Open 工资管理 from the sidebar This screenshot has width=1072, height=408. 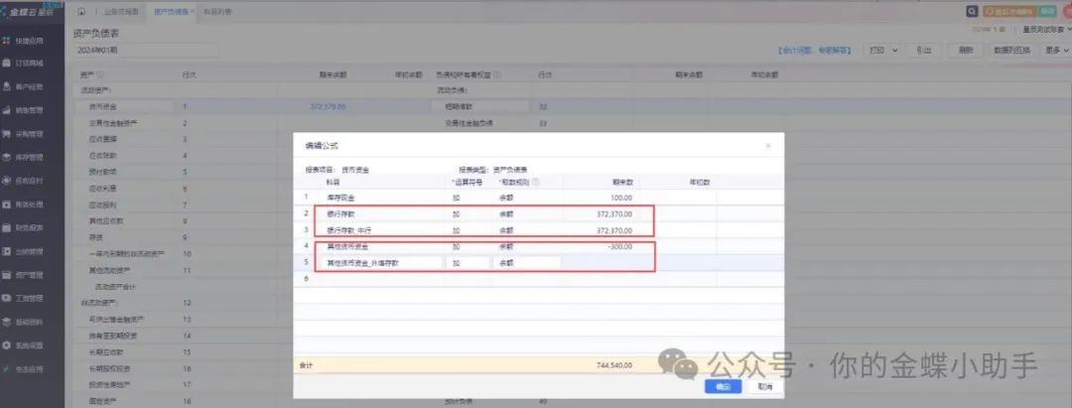pyautogui.click(x=7, y=298)
